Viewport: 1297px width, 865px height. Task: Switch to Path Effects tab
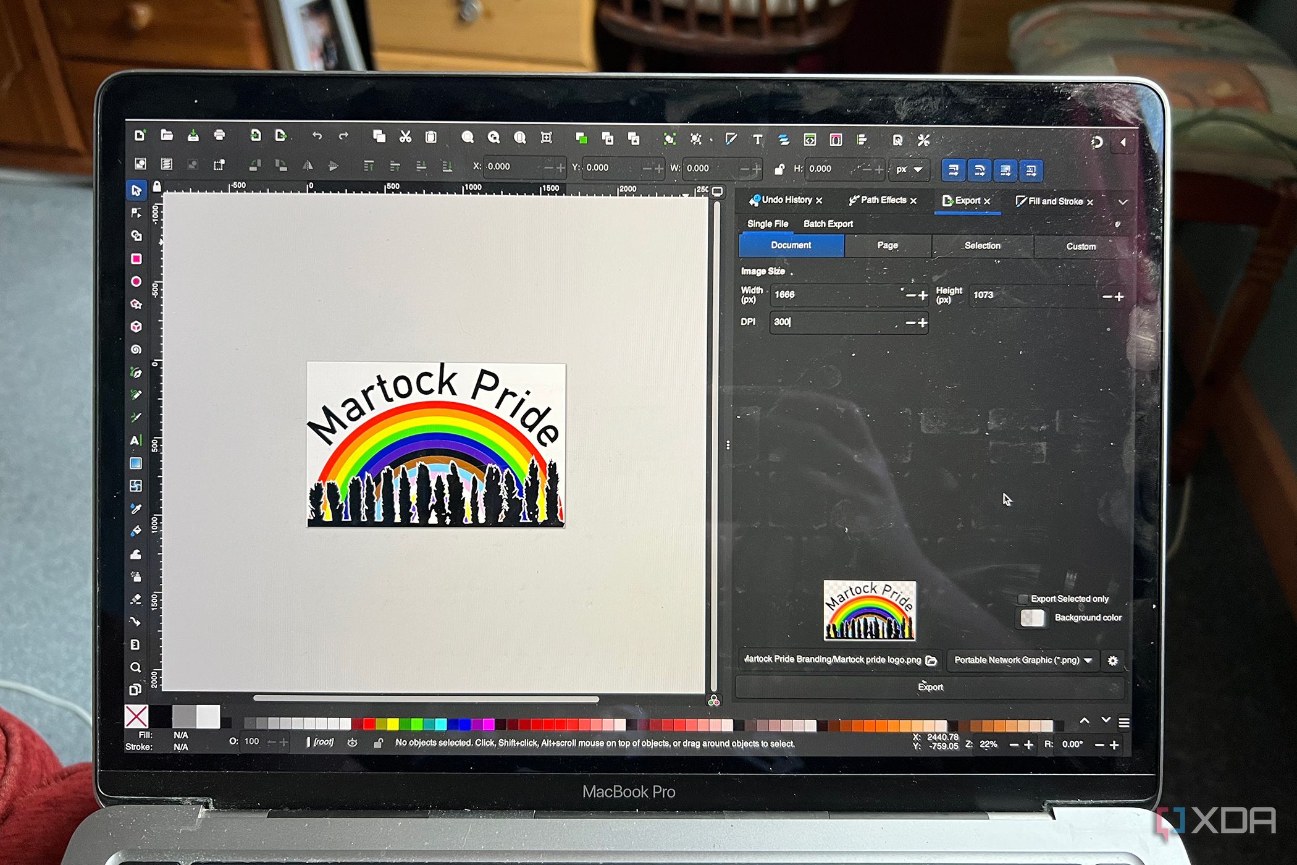pyautogui.click(x=883, y=200)
